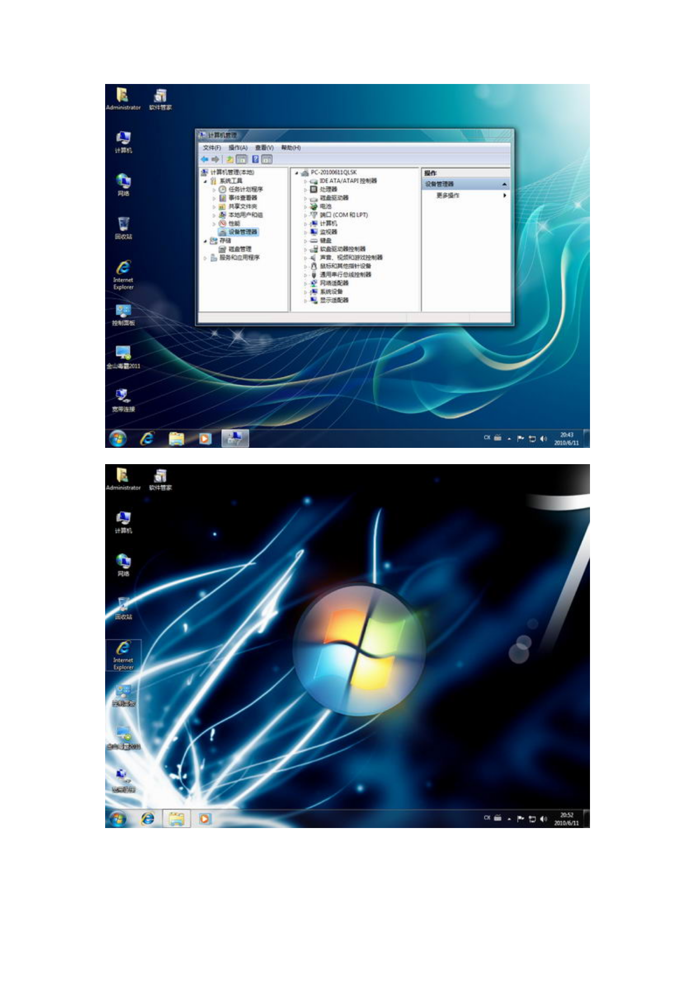Open 控制面板 on desktop behind Computer Management

124,315
